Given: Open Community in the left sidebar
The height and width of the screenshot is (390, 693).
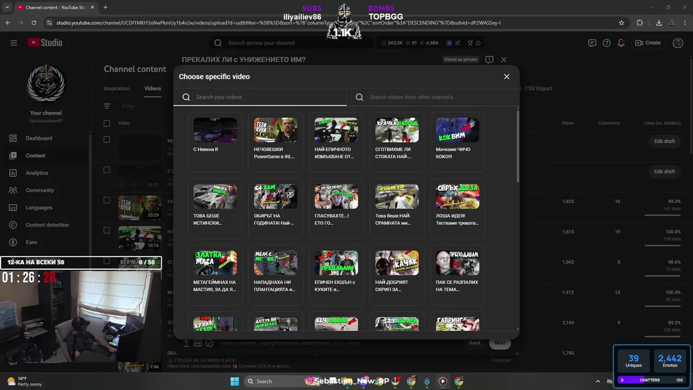Looking at the screenshot, I should (40, 190).
